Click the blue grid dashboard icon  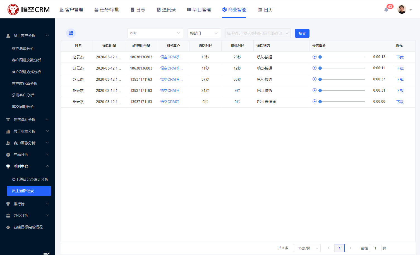[x=71, y=33]
